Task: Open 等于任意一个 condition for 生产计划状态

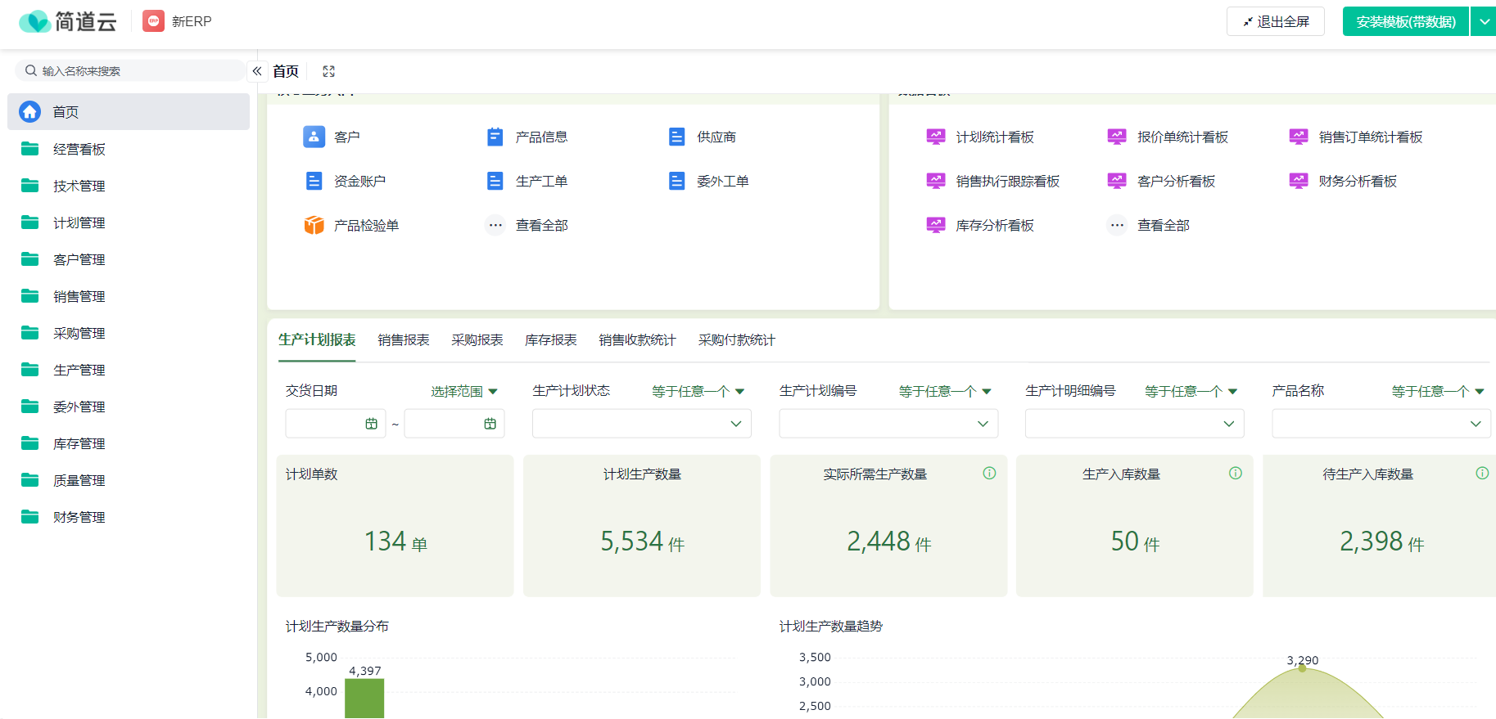Action: [x=698, y=391]
